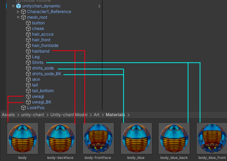Image resolution: width=227 pixels, height=161 pixels.
Task: Click the cube icon beside shirts_sode_BK
Action: point(28,74)
